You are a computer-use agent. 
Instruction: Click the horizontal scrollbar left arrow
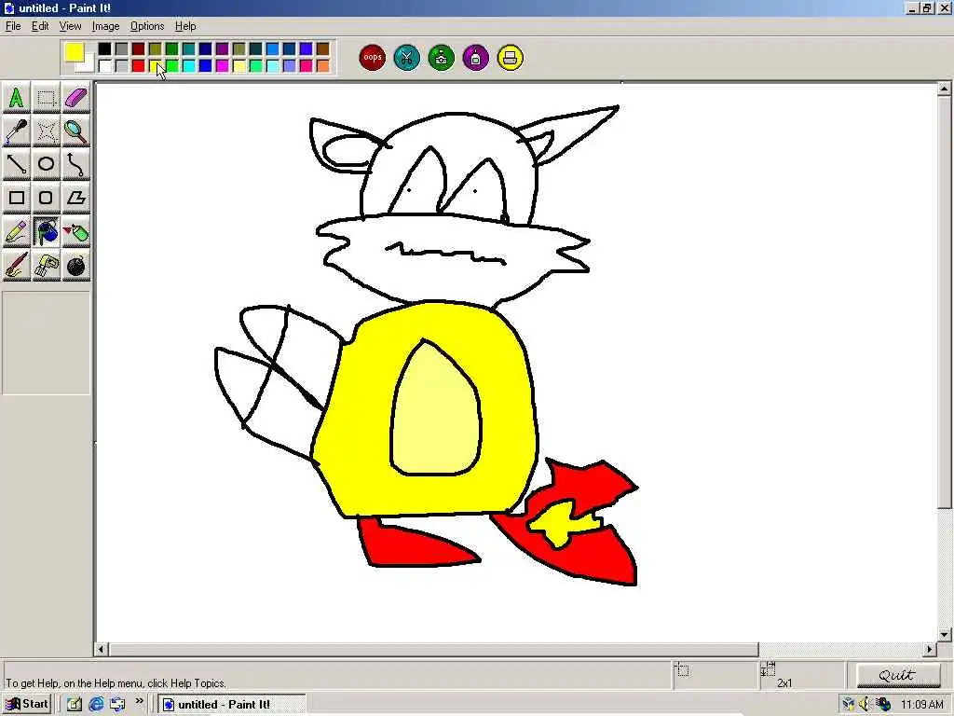101,650
